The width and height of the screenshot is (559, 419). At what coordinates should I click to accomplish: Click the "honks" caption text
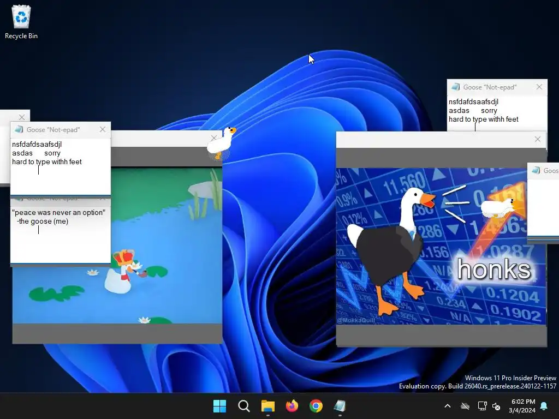[x=494, y=269]
